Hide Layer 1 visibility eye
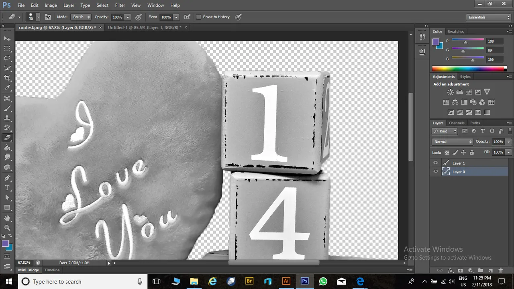 (x=436, y=163)
